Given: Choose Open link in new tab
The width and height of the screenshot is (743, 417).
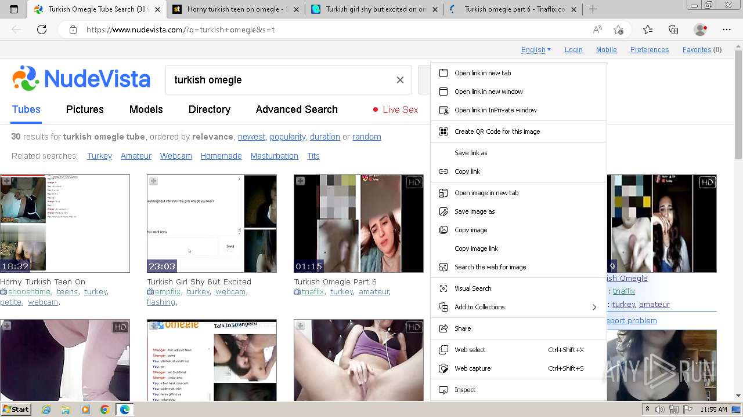Looking at the screenshot, I should tap(518, 73).
